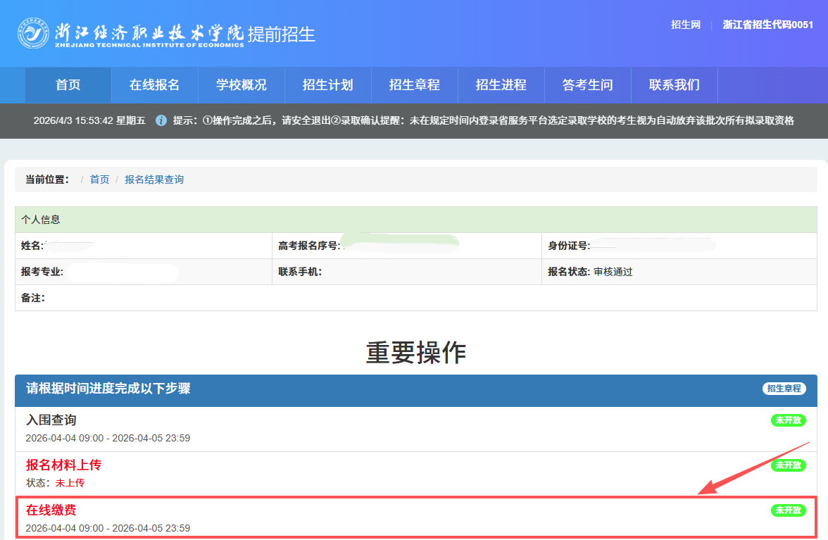Click white 招生章程 badge in steps header
Viewport: 828px width, 540px height.
[784, 389]
